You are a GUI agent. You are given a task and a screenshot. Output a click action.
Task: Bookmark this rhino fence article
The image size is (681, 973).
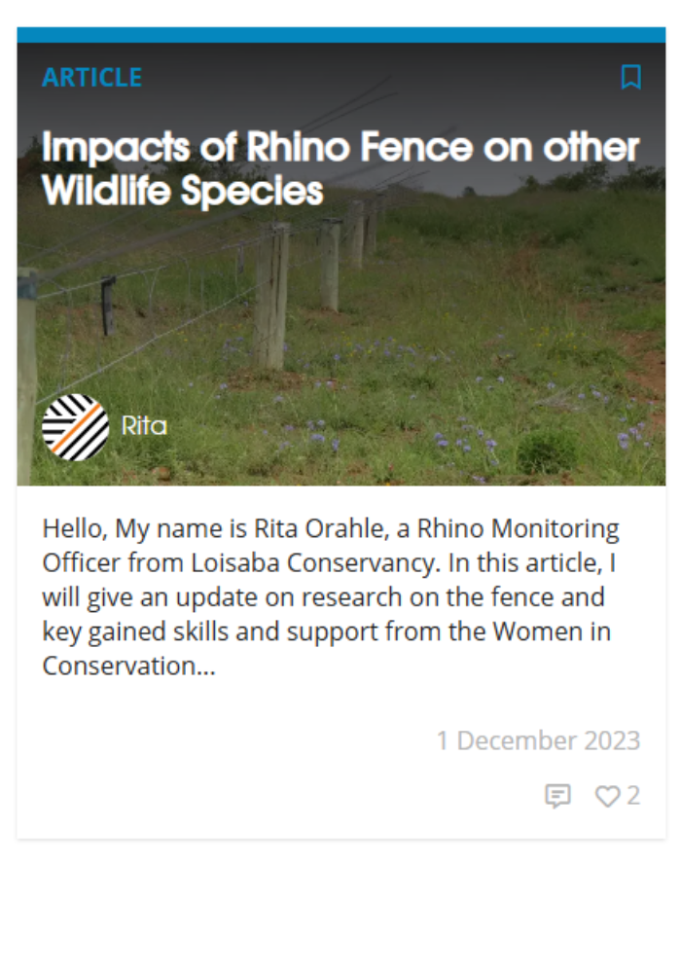pos(630,77)
